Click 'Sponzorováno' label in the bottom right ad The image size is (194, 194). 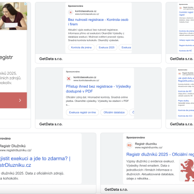click(135, 137)
